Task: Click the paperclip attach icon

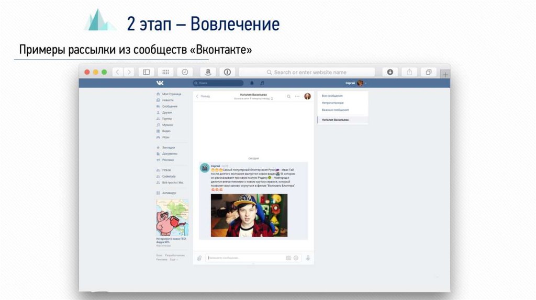Action: pyautogui.click(x=199, y=258)
